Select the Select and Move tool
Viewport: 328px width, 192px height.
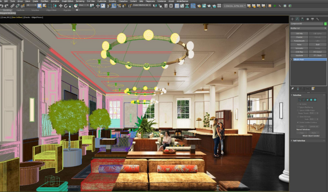[x=59, y=6]
